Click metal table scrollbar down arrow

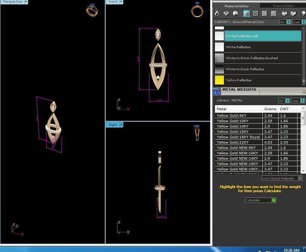tap(303, 171)
